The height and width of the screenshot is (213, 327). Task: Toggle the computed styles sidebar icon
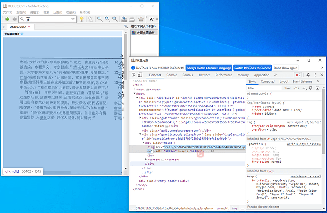tap(318, 88)
